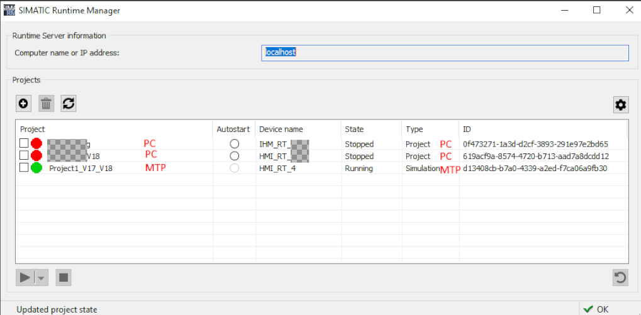The height and width of the screenshot is (315, 641).
Task: Click the restart arrow icon bottom right
Action: point(620,277)
